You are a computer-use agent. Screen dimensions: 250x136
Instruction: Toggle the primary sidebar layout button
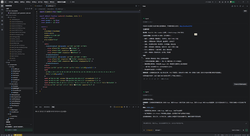[x=220, y=2]
